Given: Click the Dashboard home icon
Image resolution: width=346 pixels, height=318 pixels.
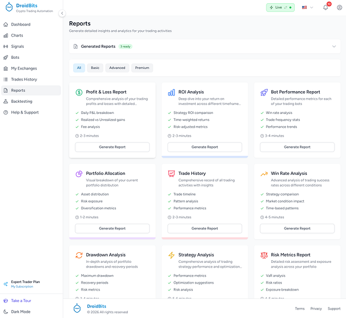Looking at the screenshot, I should (x=6, y=24).
